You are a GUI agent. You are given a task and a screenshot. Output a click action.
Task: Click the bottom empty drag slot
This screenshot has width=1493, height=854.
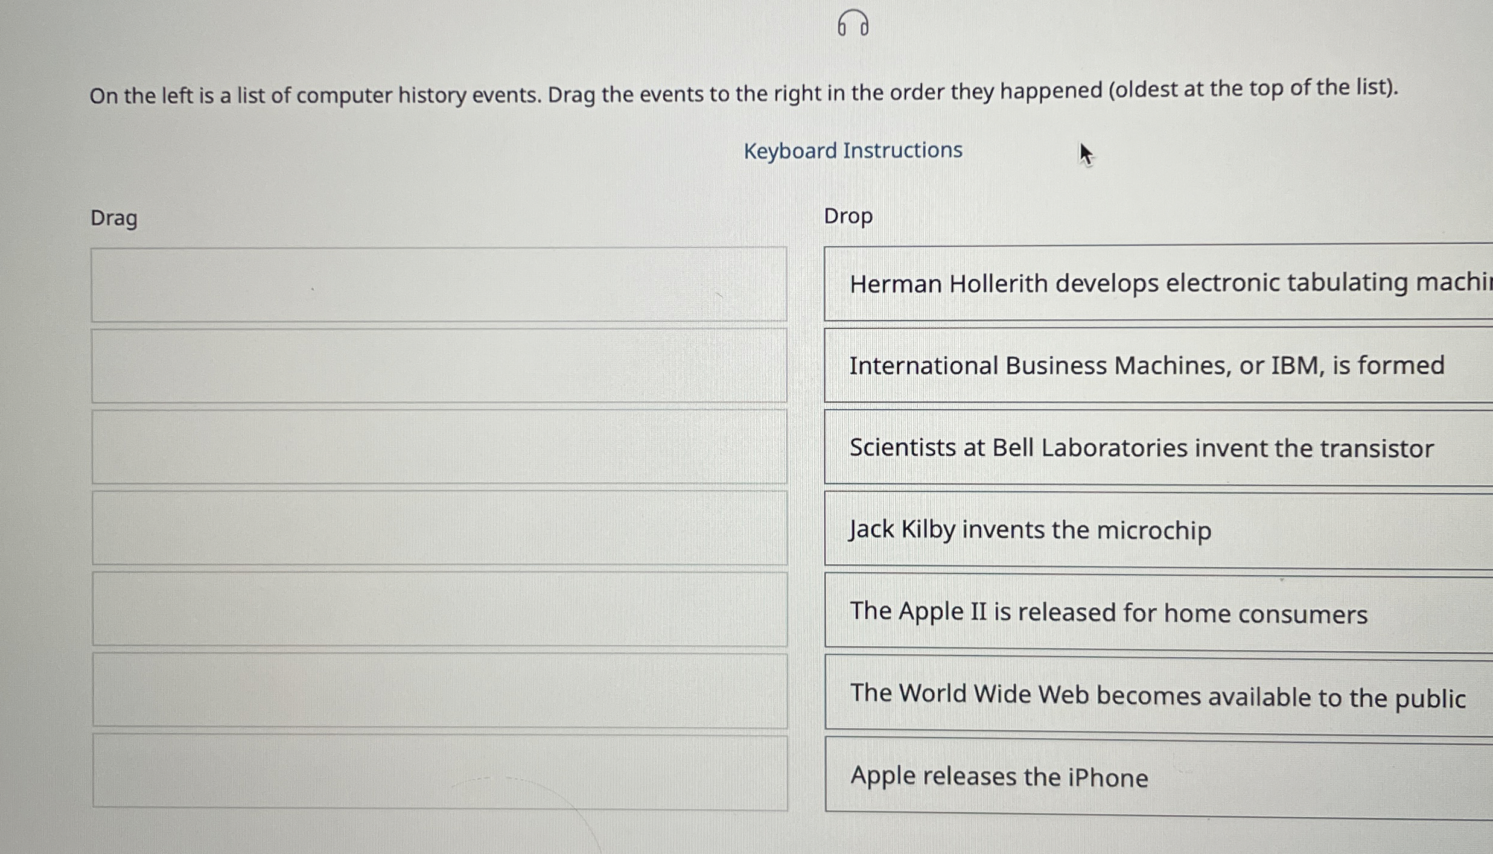click(x=439, y=771)
